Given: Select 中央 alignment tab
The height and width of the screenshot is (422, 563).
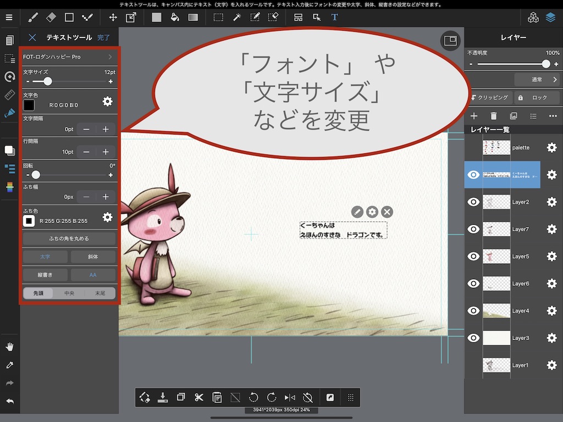Looking at the screenshot, I should click(x=69, y=293).
